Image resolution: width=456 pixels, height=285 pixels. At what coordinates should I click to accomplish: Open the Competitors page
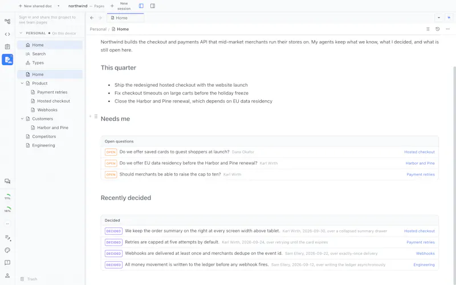(x=44, y=136)
